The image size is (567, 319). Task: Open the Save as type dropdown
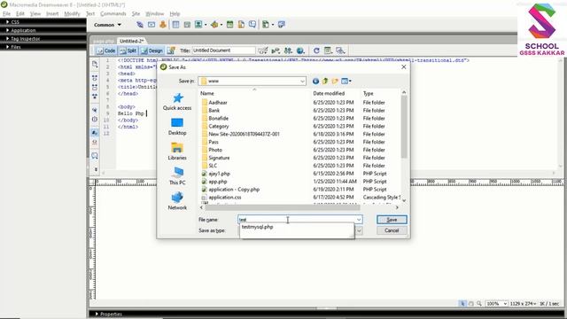[359, 230]
